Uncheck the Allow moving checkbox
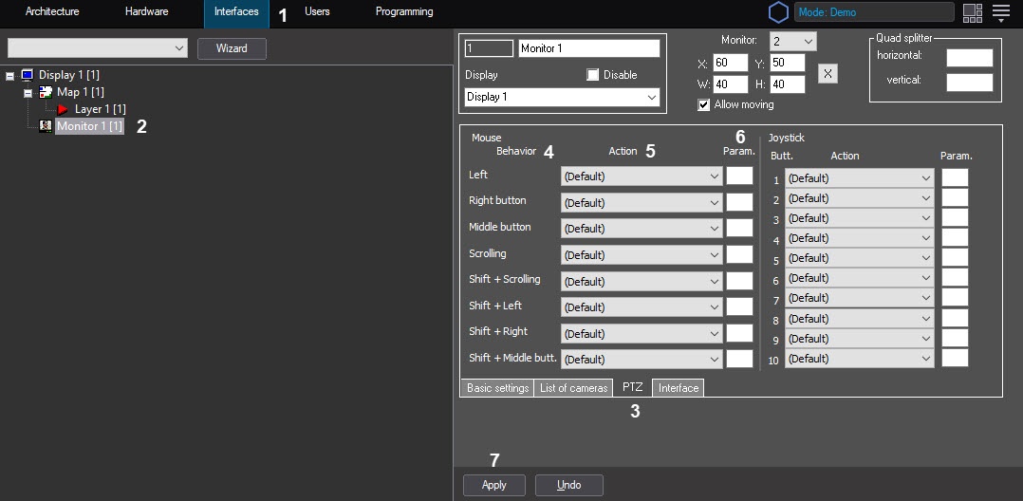This screenshot has width=1023, height=501. [x=703, y=105]
